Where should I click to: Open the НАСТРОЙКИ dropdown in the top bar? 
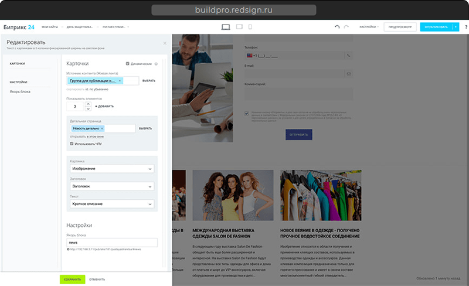coord(369,26)
